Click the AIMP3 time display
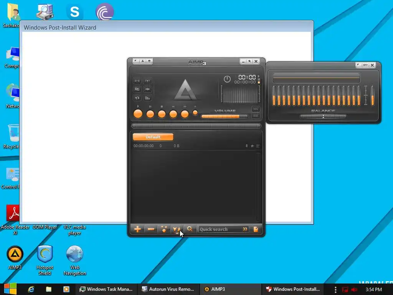393x295 pixels. [x=247, y=77]
